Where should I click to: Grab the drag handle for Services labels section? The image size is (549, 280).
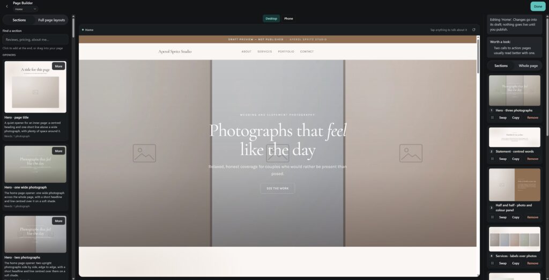[x=492, y=263]
